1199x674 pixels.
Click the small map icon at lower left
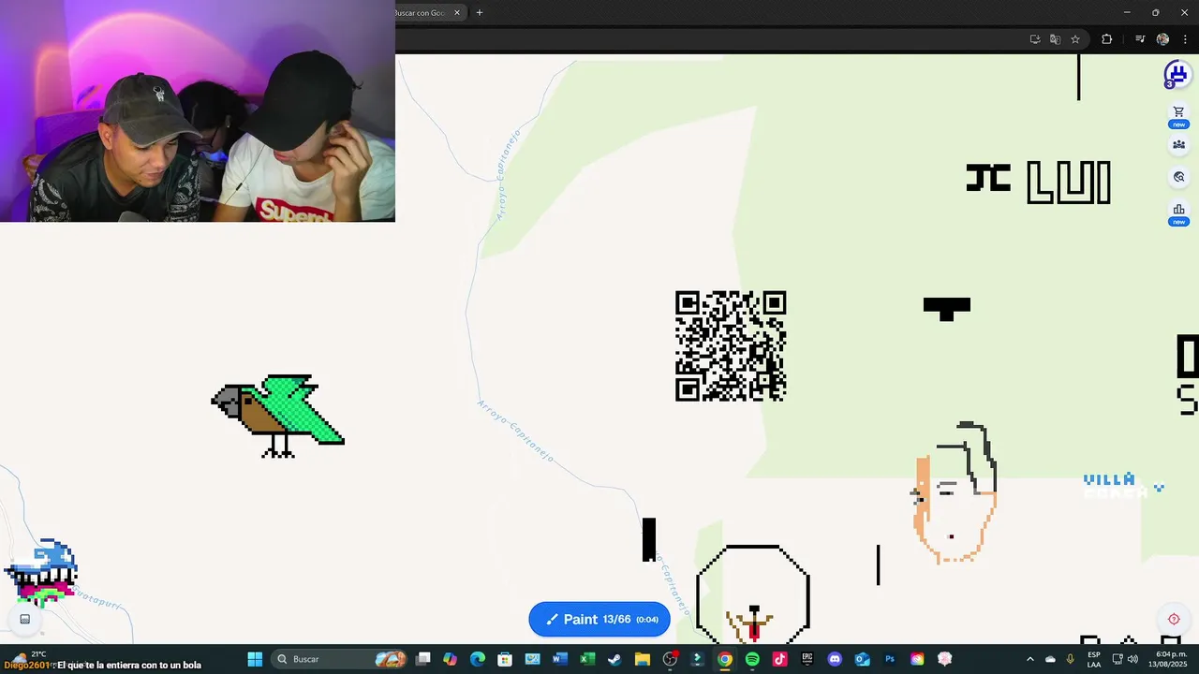[x=25, y=619]
